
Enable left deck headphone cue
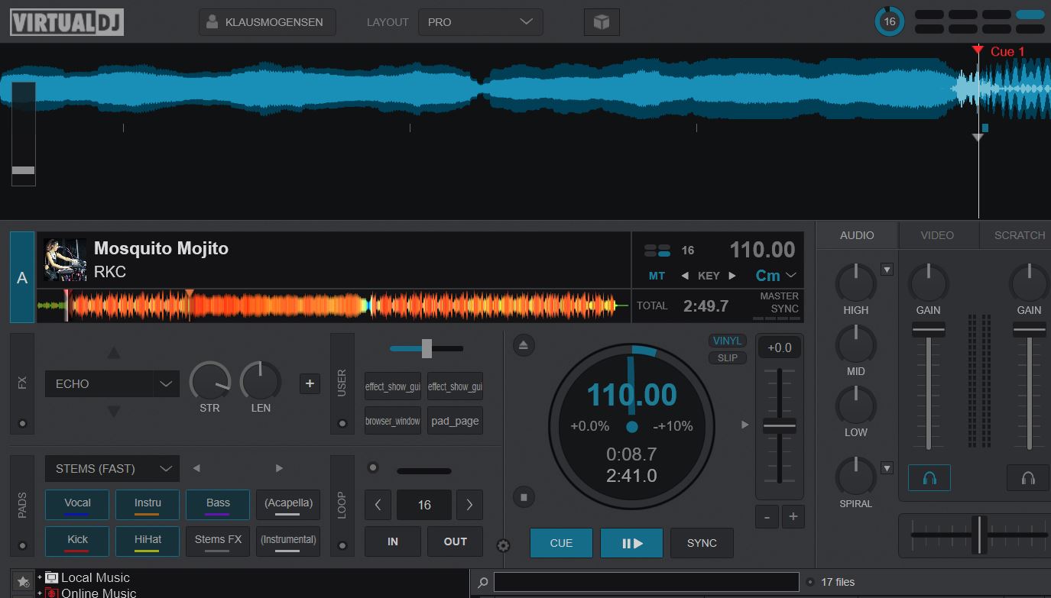[929, 478]
